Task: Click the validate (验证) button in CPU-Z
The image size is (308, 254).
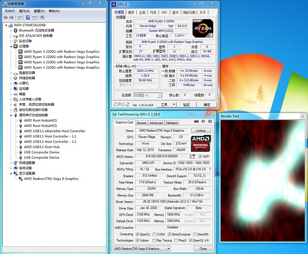Action: 187,104
